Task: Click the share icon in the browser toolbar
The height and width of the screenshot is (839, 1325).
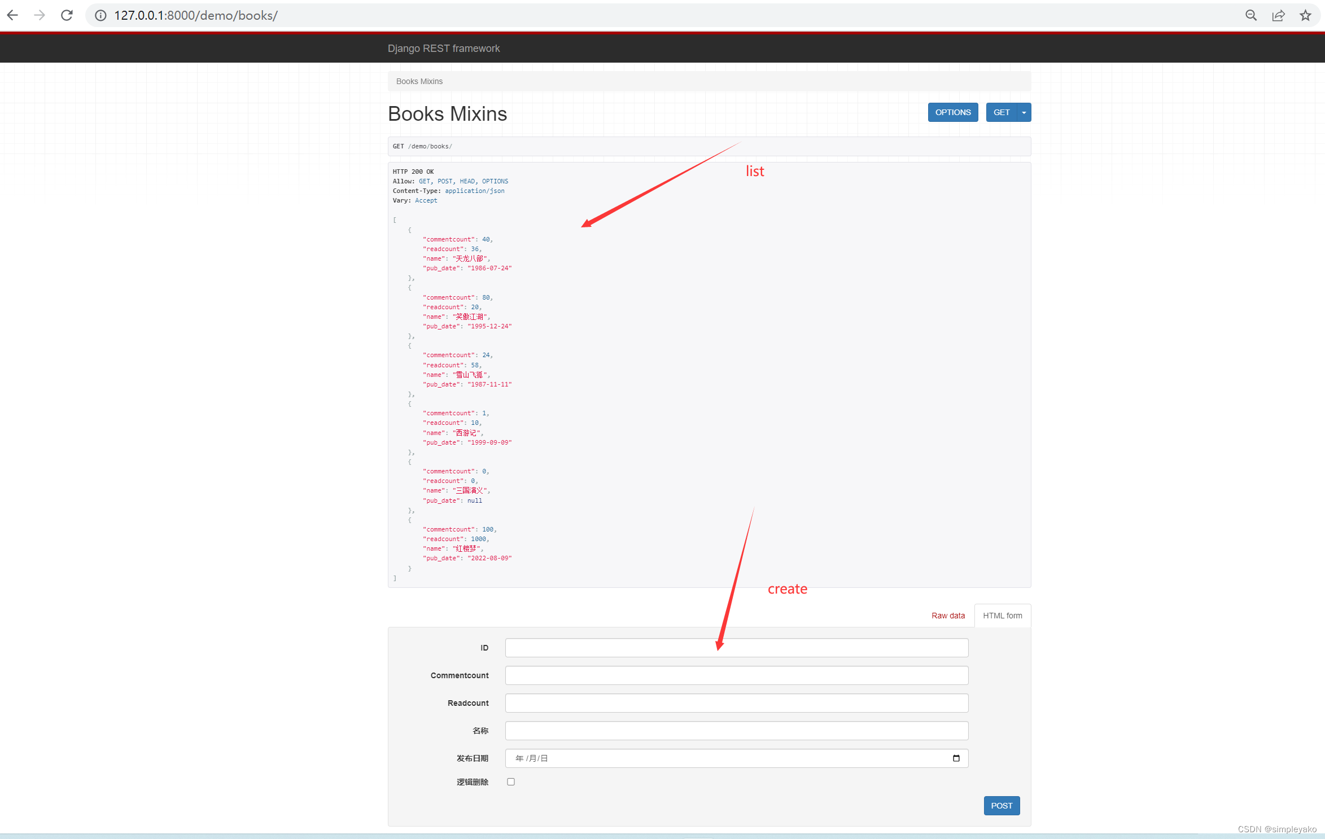Action: (x=1278, y=15)
